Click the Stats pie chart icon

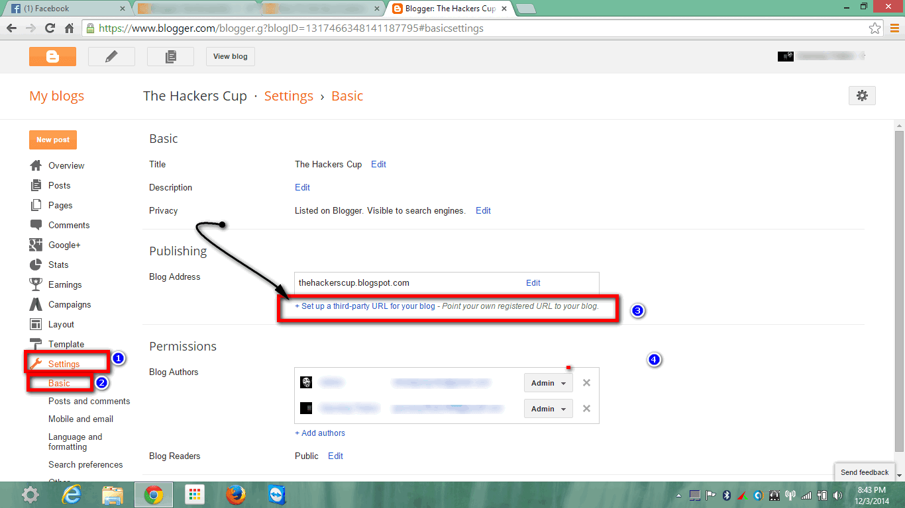(x=36, y=265)
